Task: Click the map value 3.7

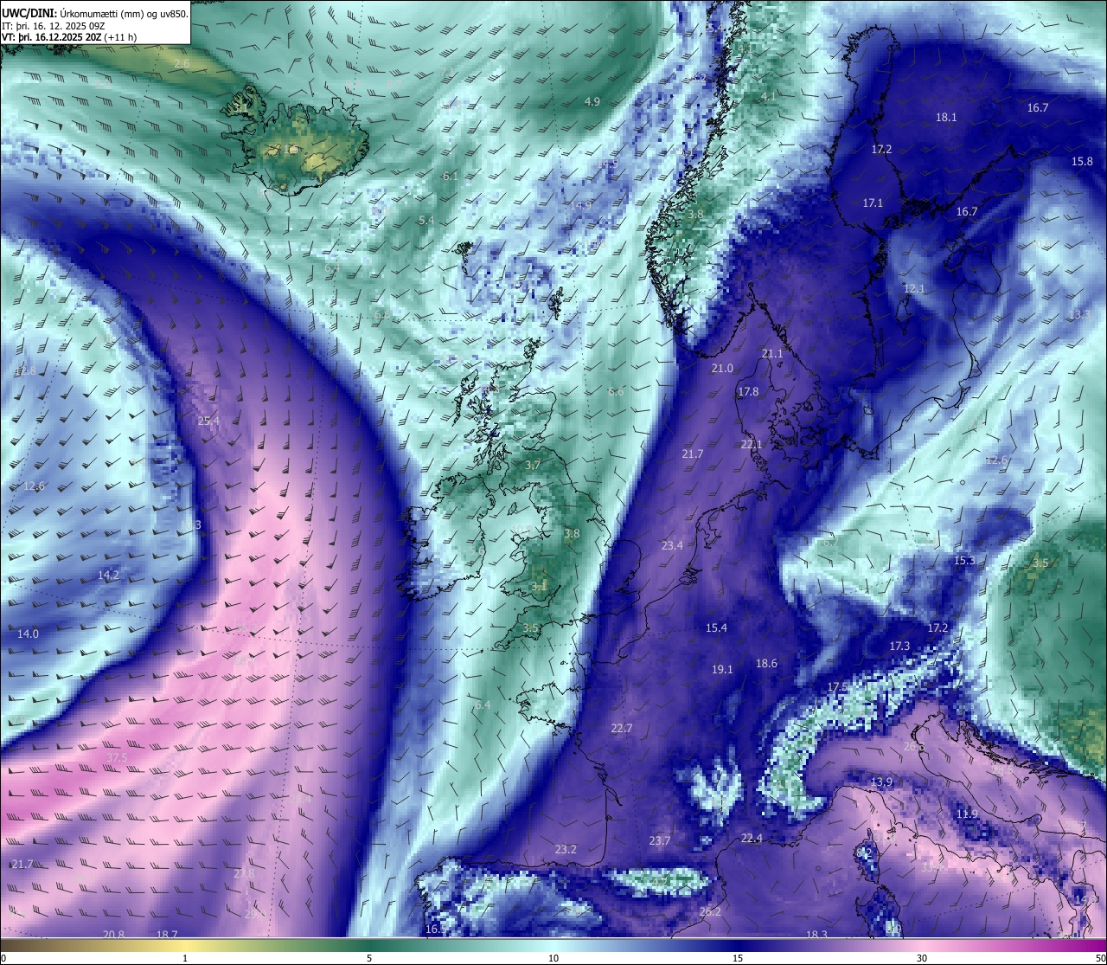Action: [x=533, y=466]
